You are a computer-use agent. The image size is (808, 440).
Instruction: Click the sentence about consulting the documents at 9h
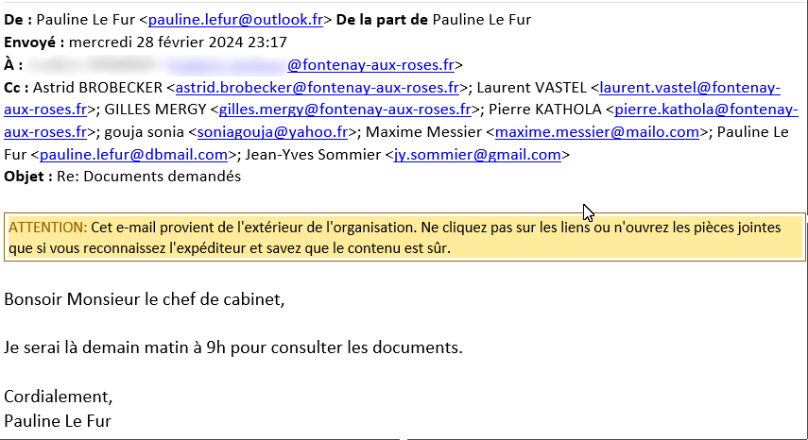(233, 347)
